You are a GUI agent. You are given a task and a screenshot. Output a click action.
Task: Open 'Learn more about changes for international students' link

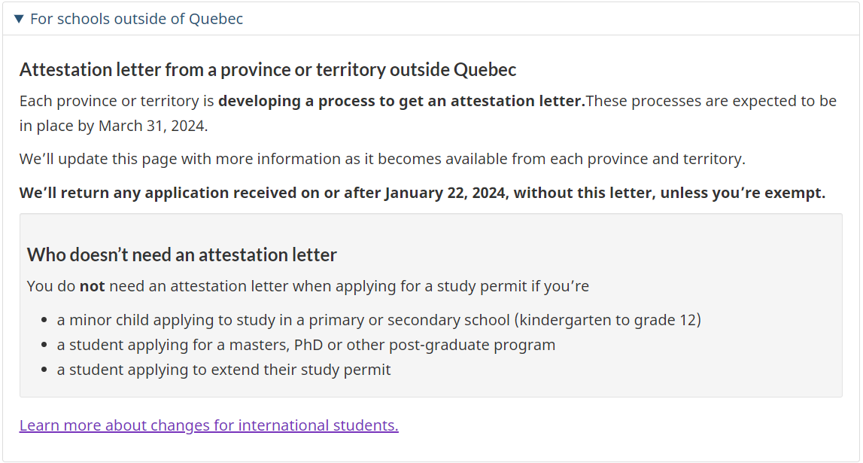pyautogui.click(x=208, y=425)
